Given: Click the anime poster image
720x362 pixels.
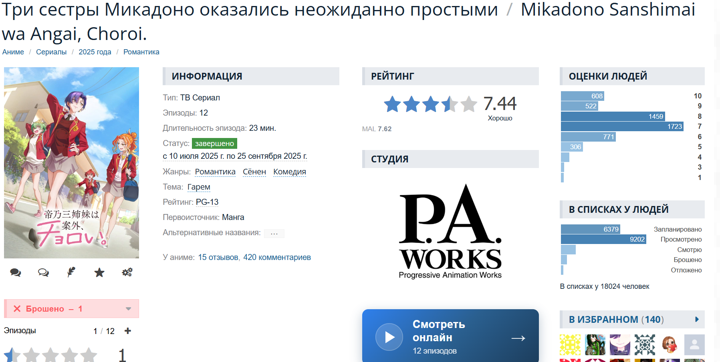Looking at the screenshot, I should [71, 163].
